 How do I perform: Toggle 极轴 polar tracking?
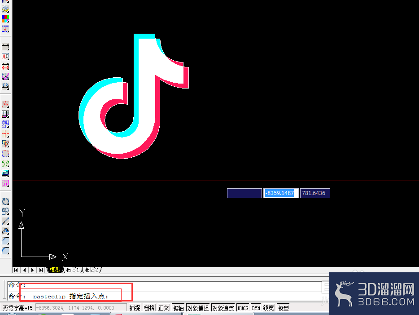[x=178, y=308]
